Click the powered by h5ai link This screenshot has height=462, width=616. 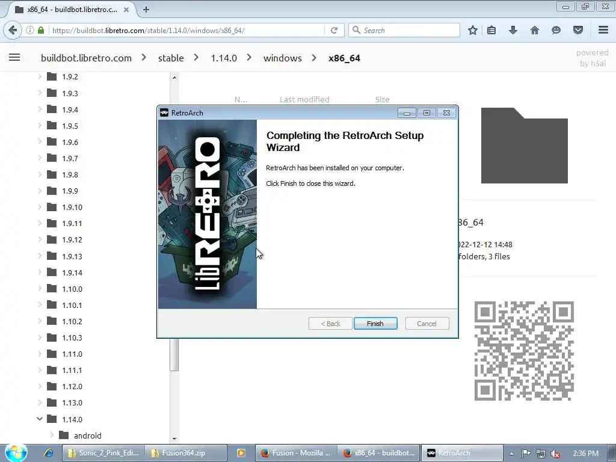point(593,58)
